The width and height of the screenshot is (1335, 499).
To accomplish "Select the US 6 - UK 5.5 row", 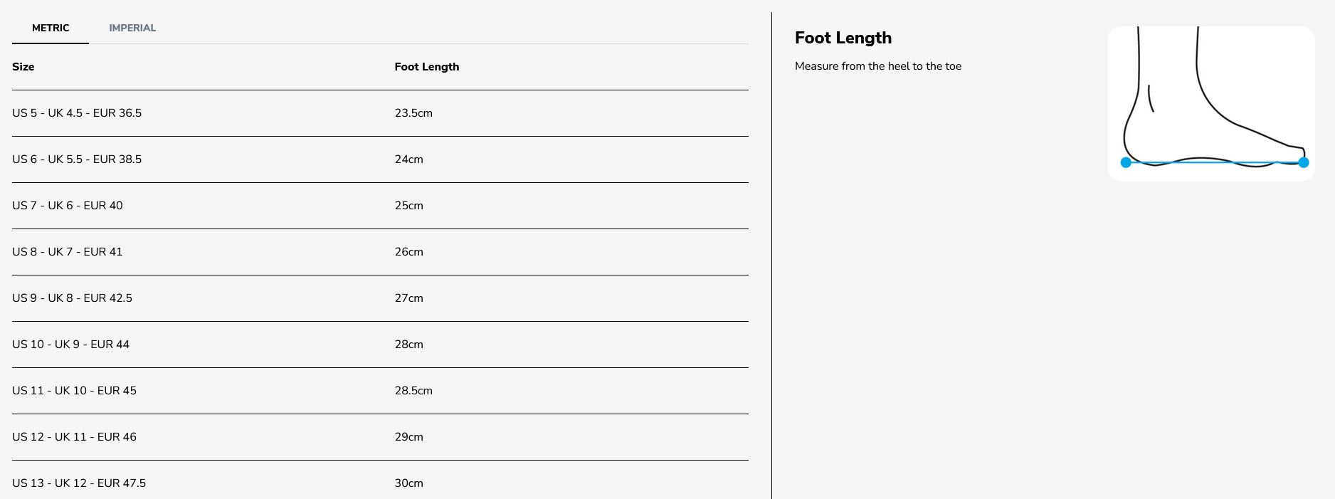I will point(380,159).
